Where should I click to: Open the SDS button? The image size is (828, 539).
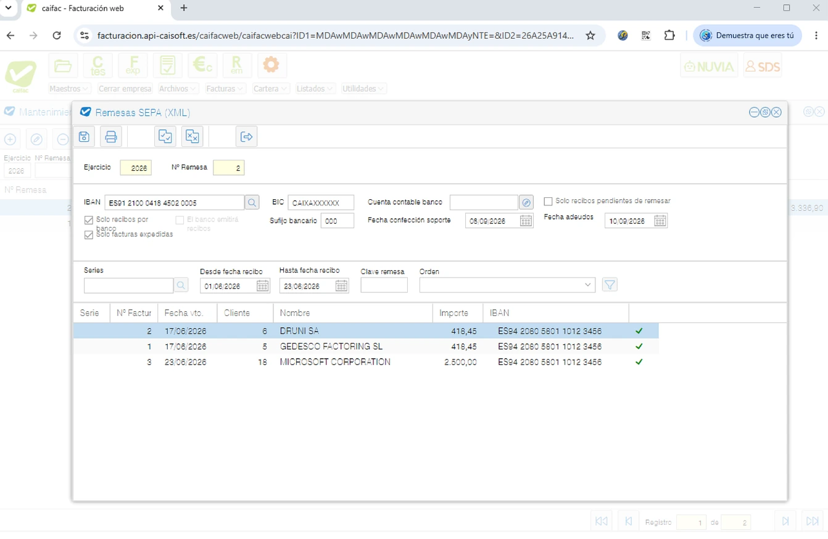coord(763,65)
